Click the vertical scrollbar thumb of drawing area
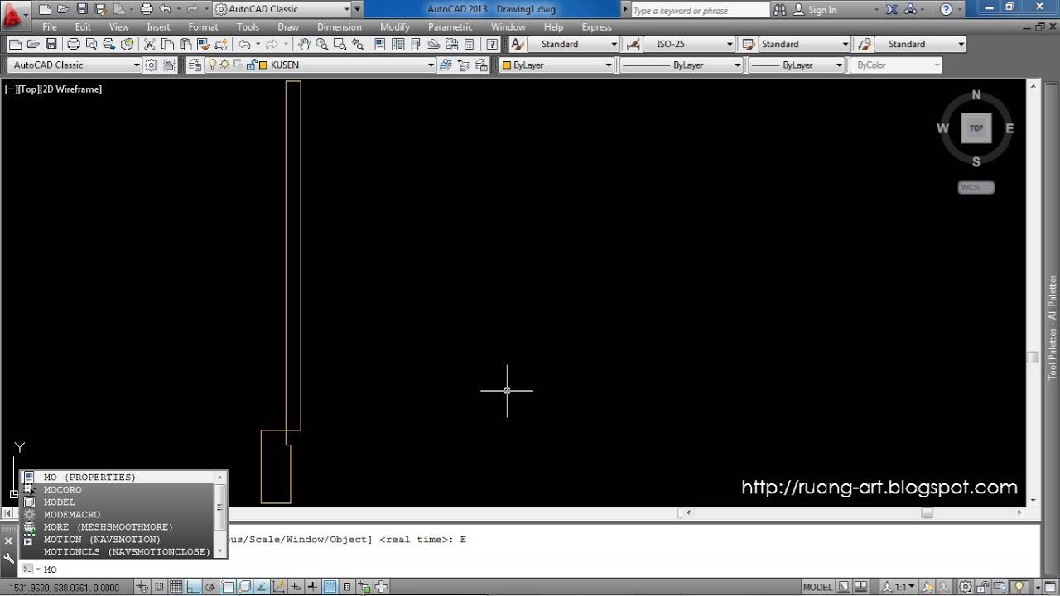This screenshot has height=596, width=1060. 1033,358
